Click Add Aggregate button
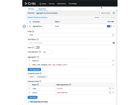 coord(34,69)
